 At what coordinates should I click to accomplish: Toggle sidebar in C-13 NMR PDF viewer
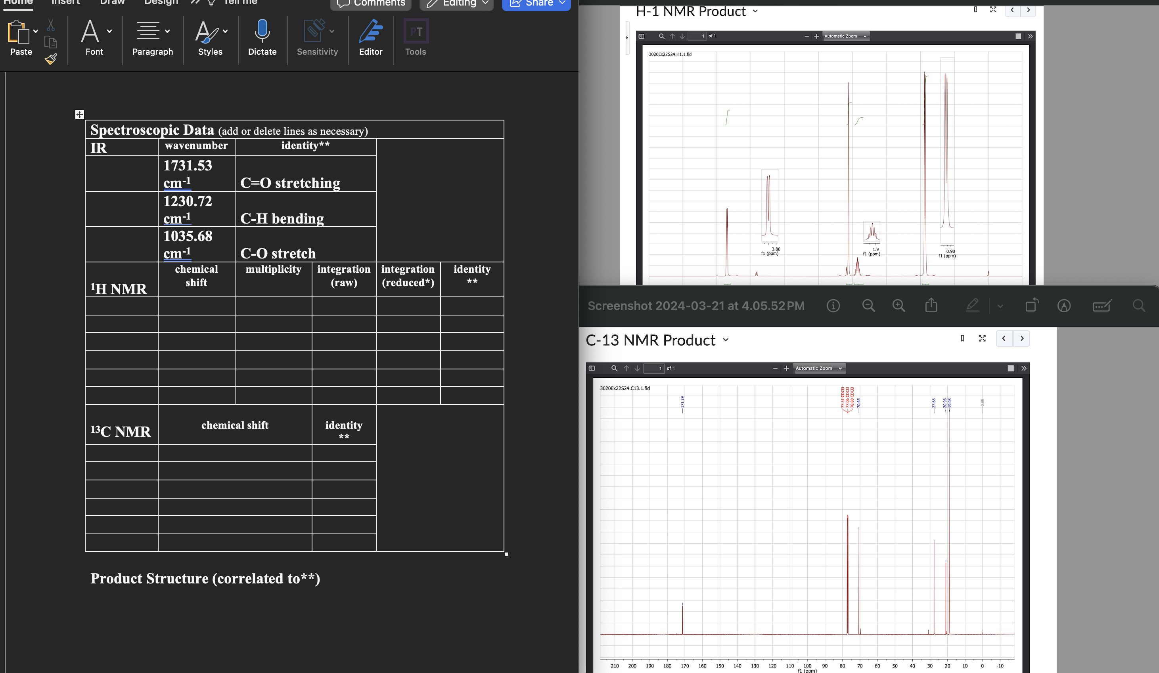pyautogui.click(x=592, y=368)
